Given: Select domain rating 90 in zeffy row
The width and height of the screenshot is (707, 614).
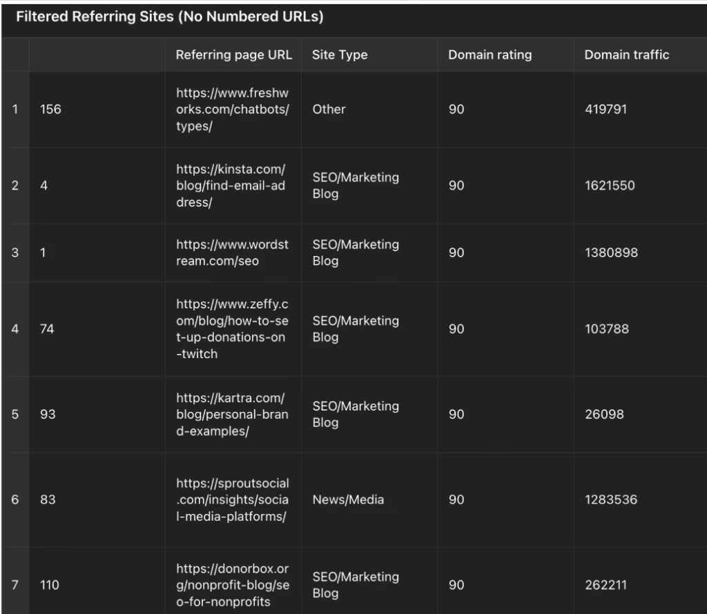Looking at the screenshot, I should coord(456,329).
